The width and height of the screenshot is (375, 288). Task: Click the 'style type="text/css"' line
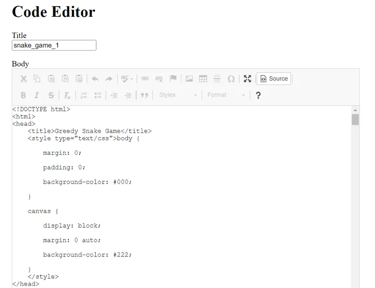click(x=84, y=139)
